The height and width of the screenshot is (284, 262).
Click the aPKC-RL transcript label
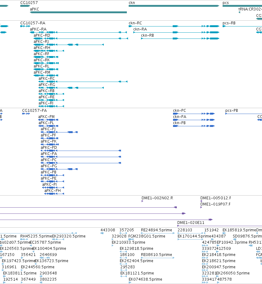pos(42,66)
